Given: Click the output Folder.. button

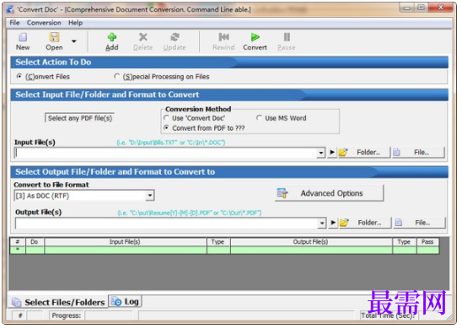Looking at the screenshot, I should click(x=365, y=223).
